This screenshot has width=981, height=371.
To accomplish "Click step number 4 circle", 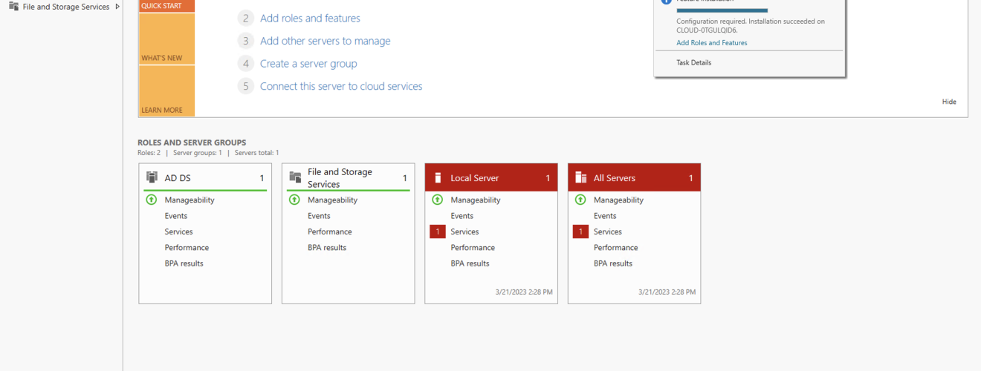I will tap(246, 64).
